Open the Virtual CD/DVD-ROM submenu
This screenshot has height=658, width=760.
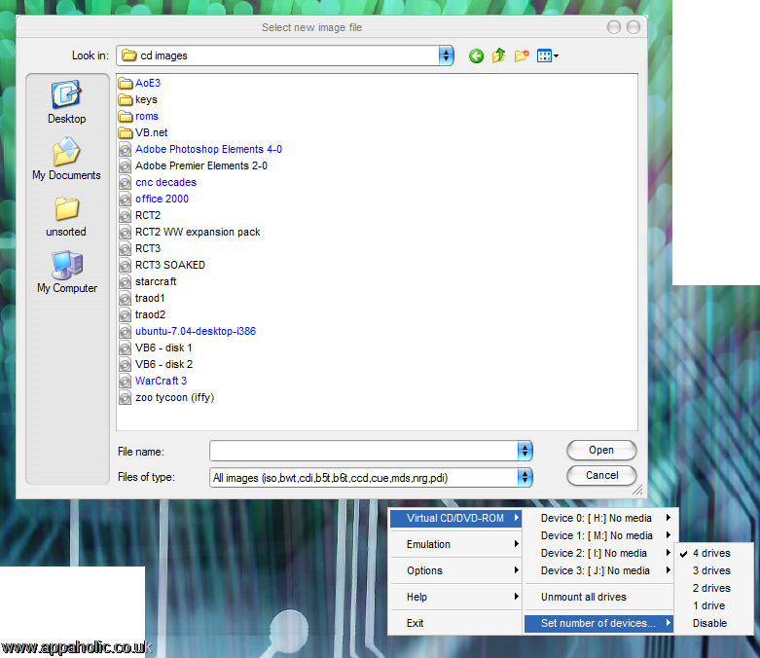click(455, 518)
